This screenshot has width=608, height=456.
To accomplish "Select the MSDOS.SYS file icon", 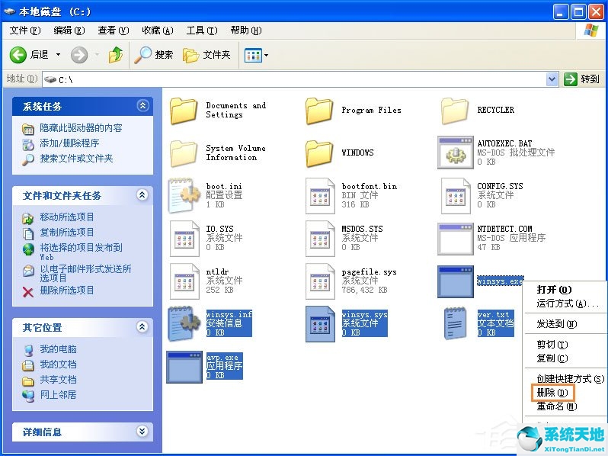I will [x=320, y=239].
